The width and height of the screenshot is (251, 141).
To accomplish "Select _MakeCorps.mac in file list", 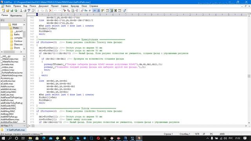I will point(9,59).
